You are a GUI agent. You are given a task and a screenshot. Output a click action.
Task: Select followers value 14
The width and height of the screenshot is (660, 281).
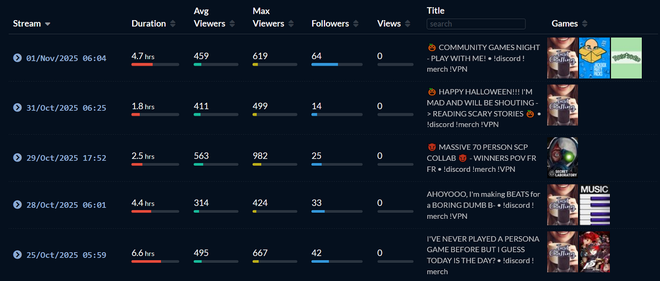pyautogui.click(x=317, y=106)
